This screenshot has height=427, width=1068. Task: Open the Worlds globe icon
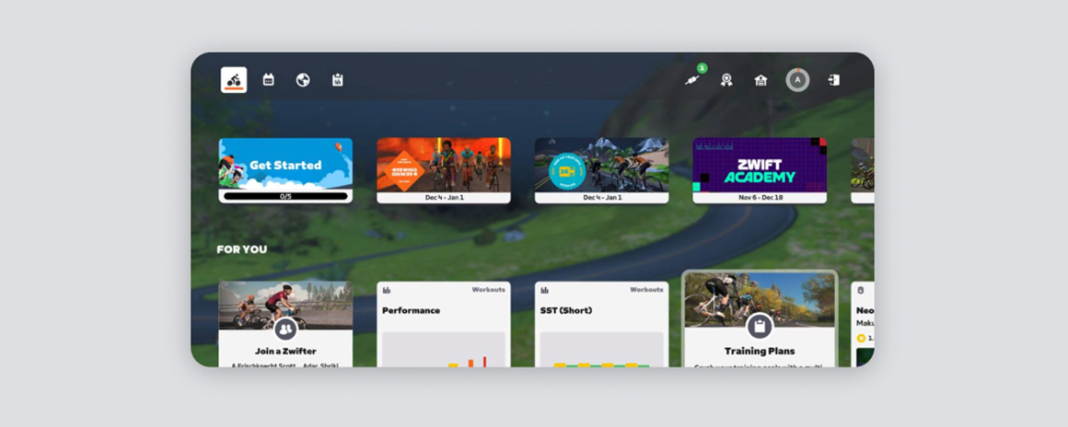(303, 80)
